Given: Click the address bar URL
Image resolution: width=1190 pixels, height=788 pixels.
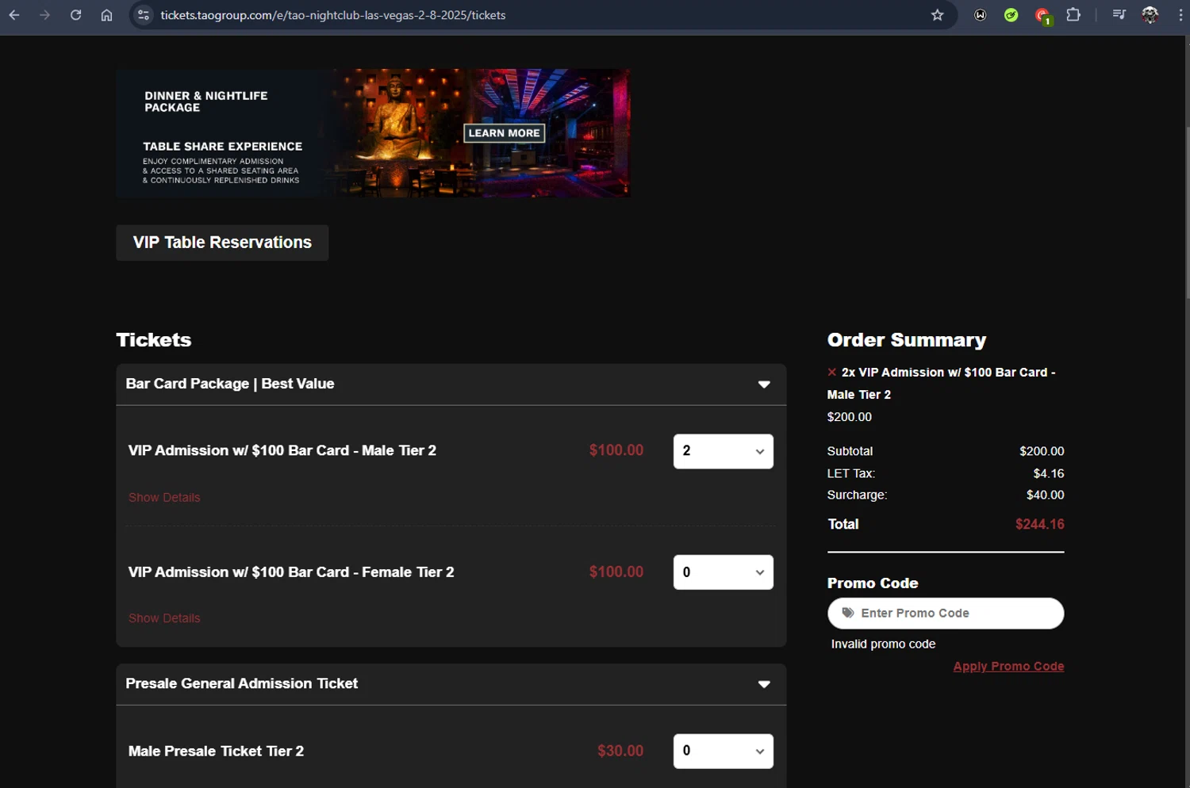Looking at the screenshot, I should [x=332, y=15].
